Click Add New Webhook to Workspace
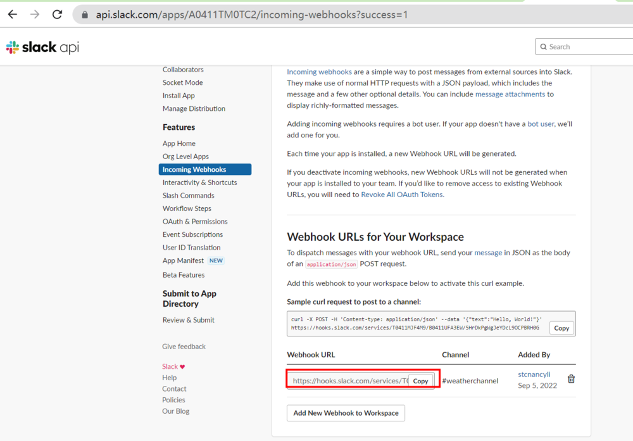The image size is (633, 441). [x=346, y=413]
